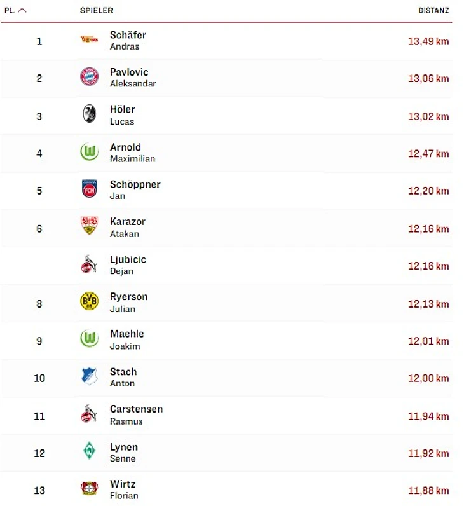Sort the table by the SPIELER column
Image resolution: width=464 pixels, height=506 pixels.
tap(97, 10)
